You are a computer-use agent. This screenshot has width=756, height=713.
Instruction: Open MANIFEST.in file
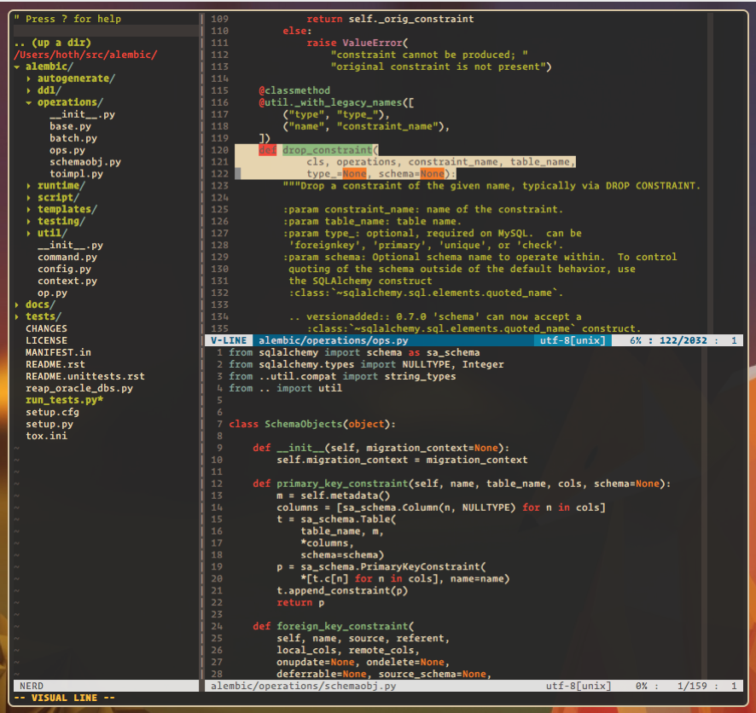coord(58,352)
